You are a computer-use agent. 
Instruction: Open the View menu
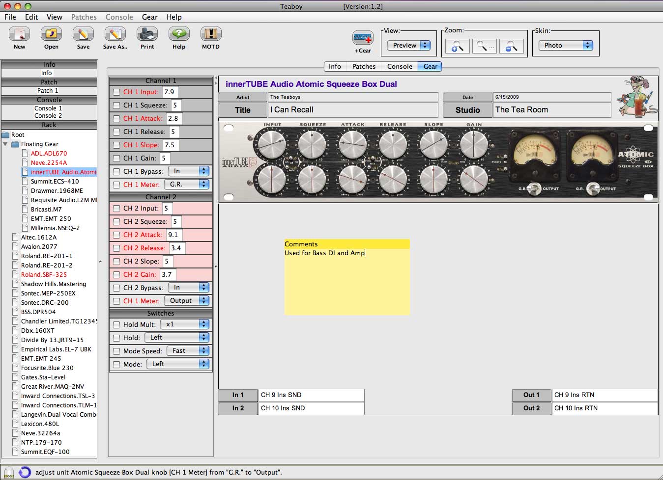tap(55, 17)
